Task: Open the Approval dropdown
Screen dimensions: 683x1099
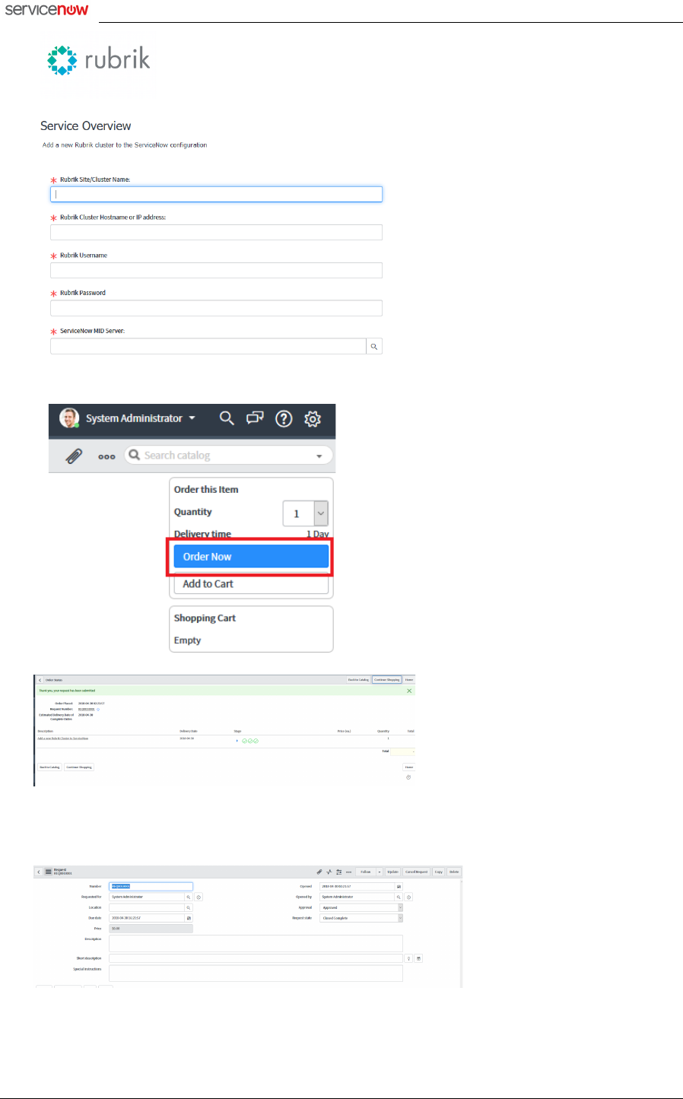Action: (361, 907)
